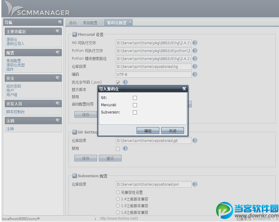Open 插件 sidebar link
Image resolution: width=279 pixels, height=222 pixels.
[x=10, y=69]
